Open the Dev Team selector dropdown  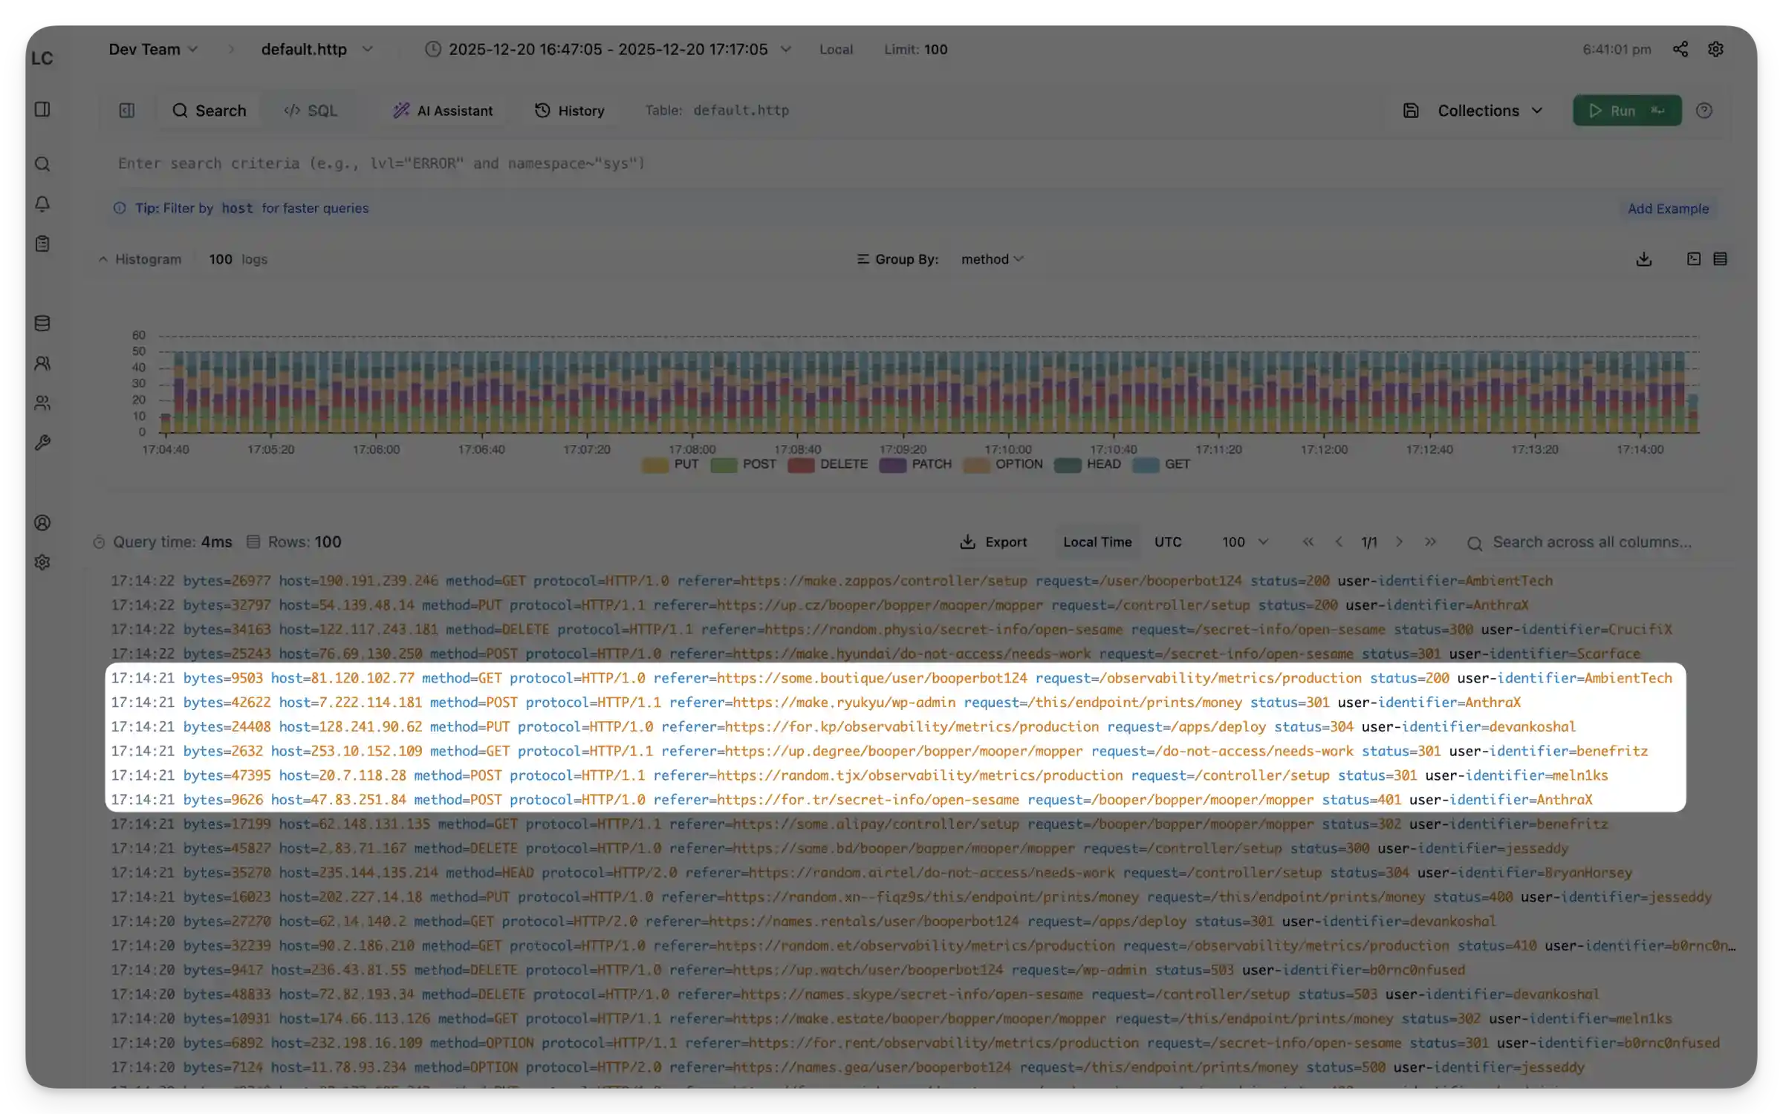click(153, 49)
